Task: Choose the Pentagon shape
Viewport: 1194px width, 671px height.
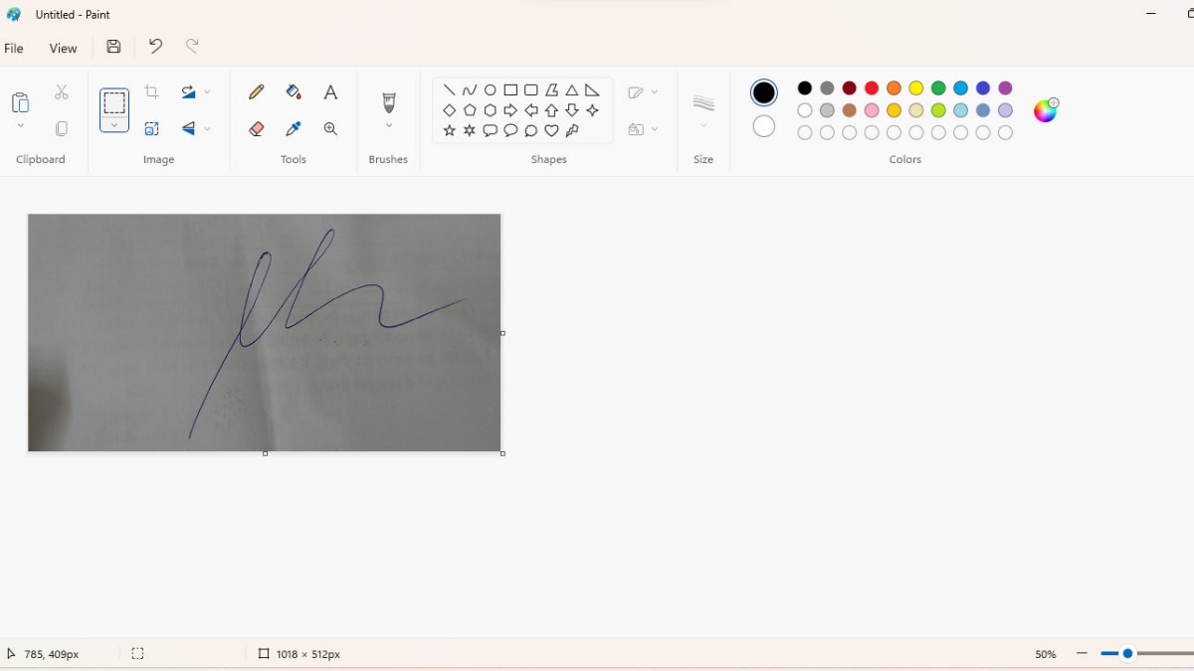Action: (x=470, y=110)
